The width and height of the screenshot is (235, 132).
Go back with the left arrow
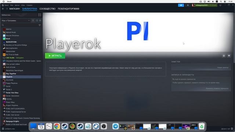coord(3,9)
